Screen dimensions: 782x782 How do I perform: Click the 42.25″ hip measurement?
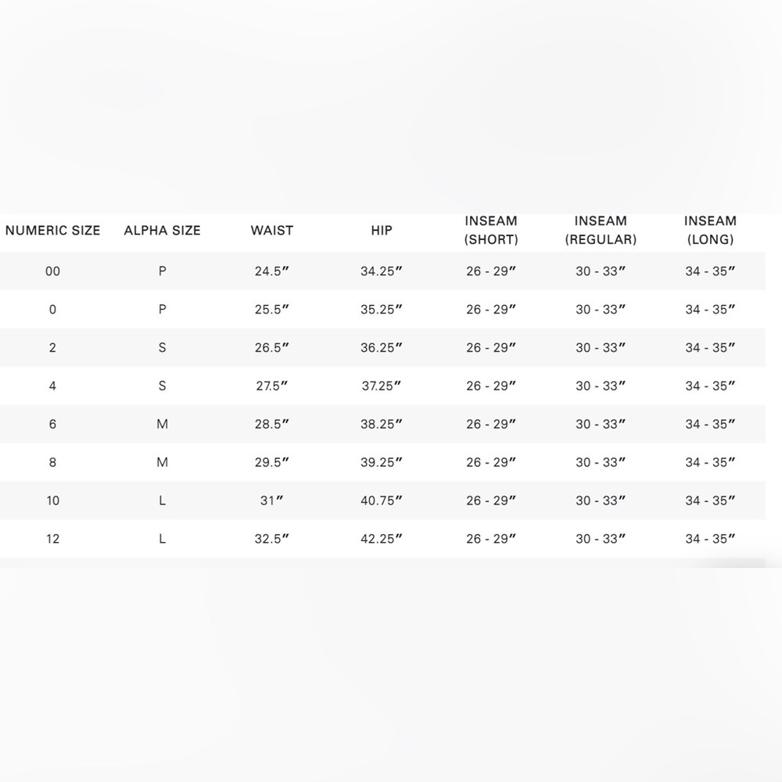tap(382, 539)
